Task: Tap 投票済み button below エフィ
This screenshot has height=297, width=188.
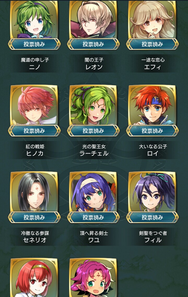Action: click(152, 44)
